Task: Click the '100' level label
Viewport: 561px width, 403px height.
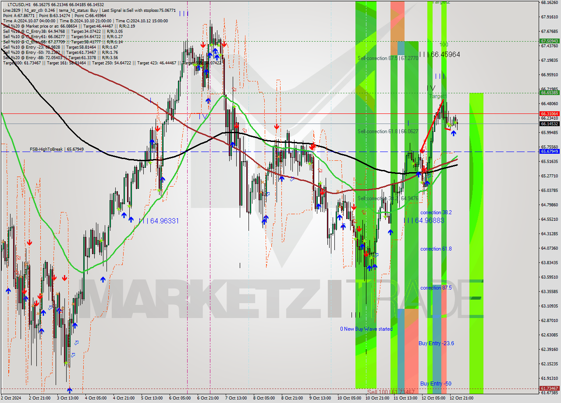Action: pos(444,45)
